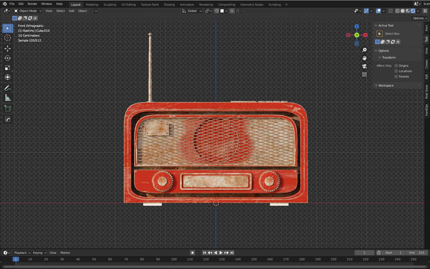This screenshot has width=430, height=269.
Task: Expand the Workspace panel section
Action: pyautogui.click(x=386, y=86)
